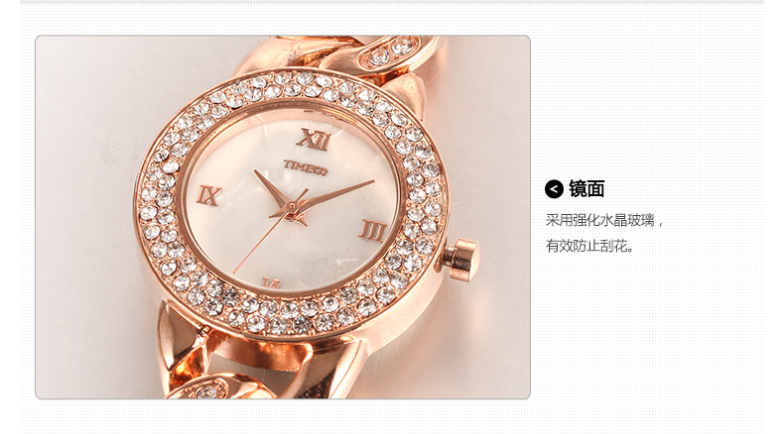
Task: Select the 镜面 heading text
Action: (x=587, y=189)
